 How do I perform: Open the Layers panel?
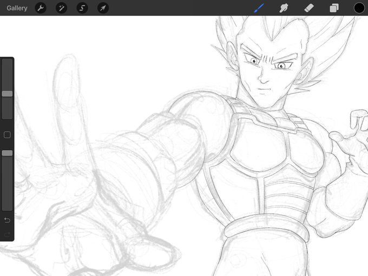tap(334, 8)
